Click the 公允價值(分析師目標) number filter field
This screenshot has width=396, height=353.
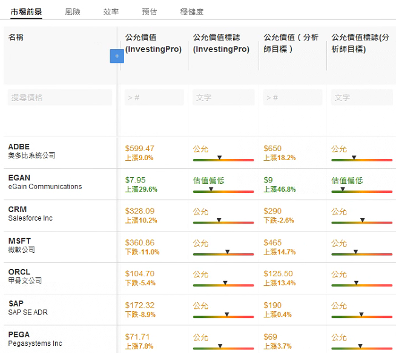(292, 97)
